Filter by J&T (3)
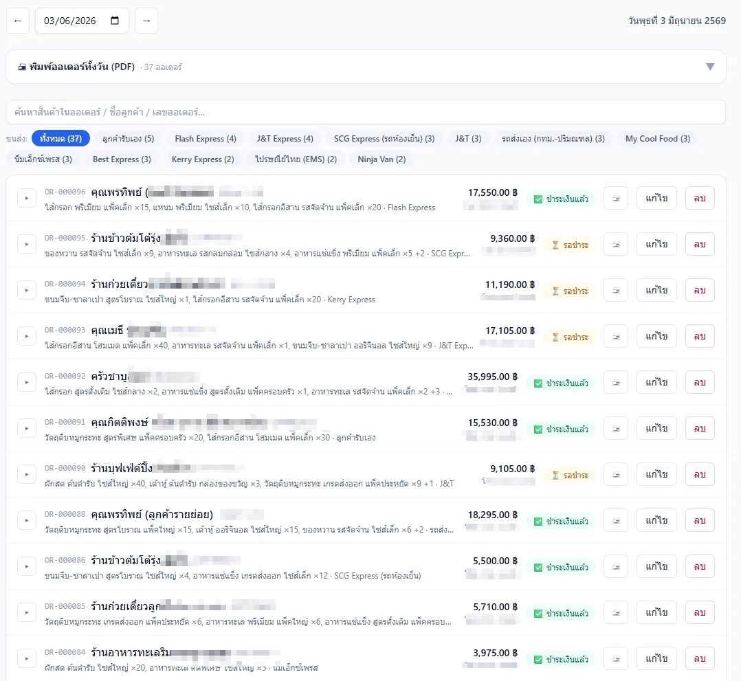This screenshot has height=681, width=741. click(468, 139)
